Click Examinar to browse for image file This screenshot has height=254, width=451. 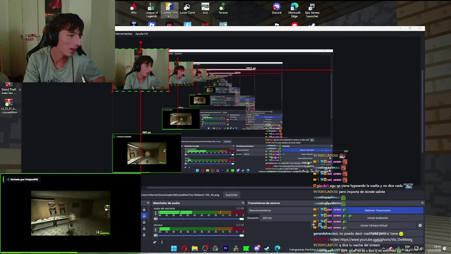click(231, 195)
